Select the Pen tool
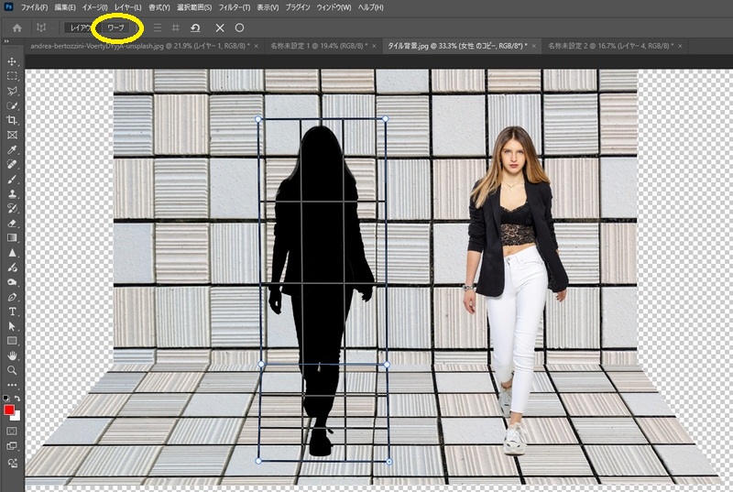This screenshot has height=492, width=733. coord(12,297)
